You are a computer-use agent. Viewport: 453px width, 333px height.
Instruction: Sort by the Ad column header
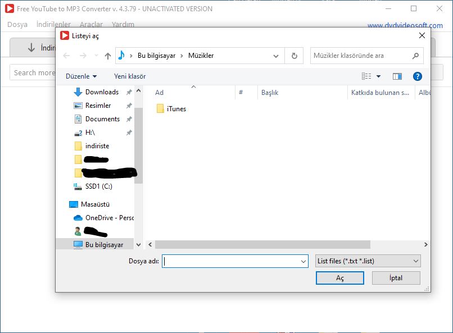click(159, 93)
